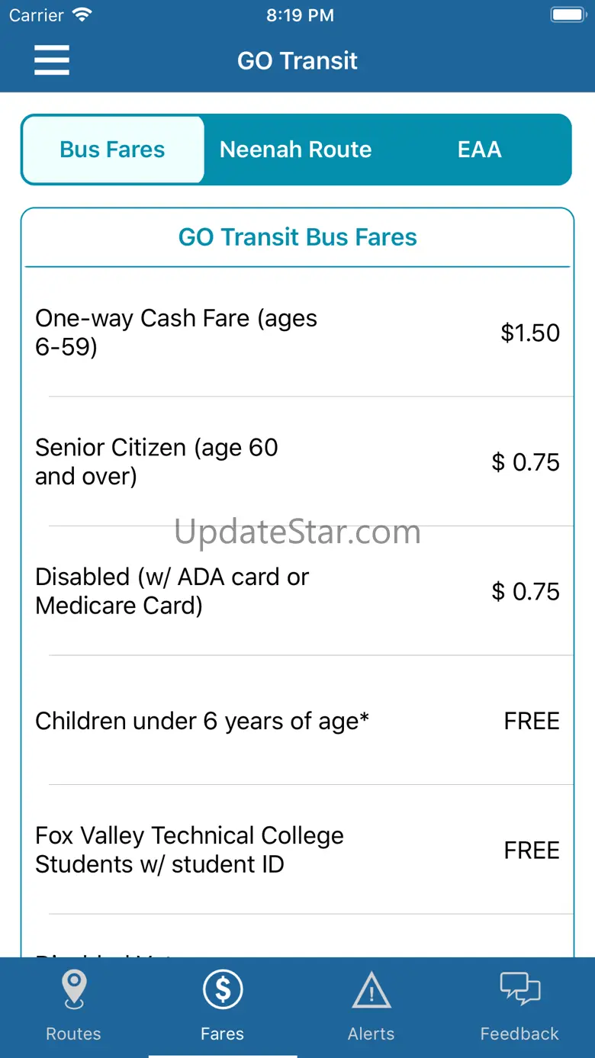Switch to the Neenah Route segment
The height and width of the screenshot is (1058, 595).
coord(296,150)
